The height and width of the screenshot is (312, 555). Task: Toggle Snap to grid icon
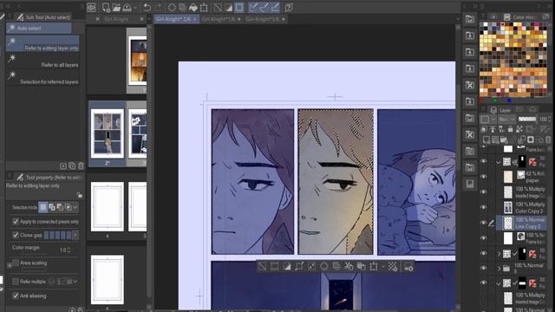275,7
